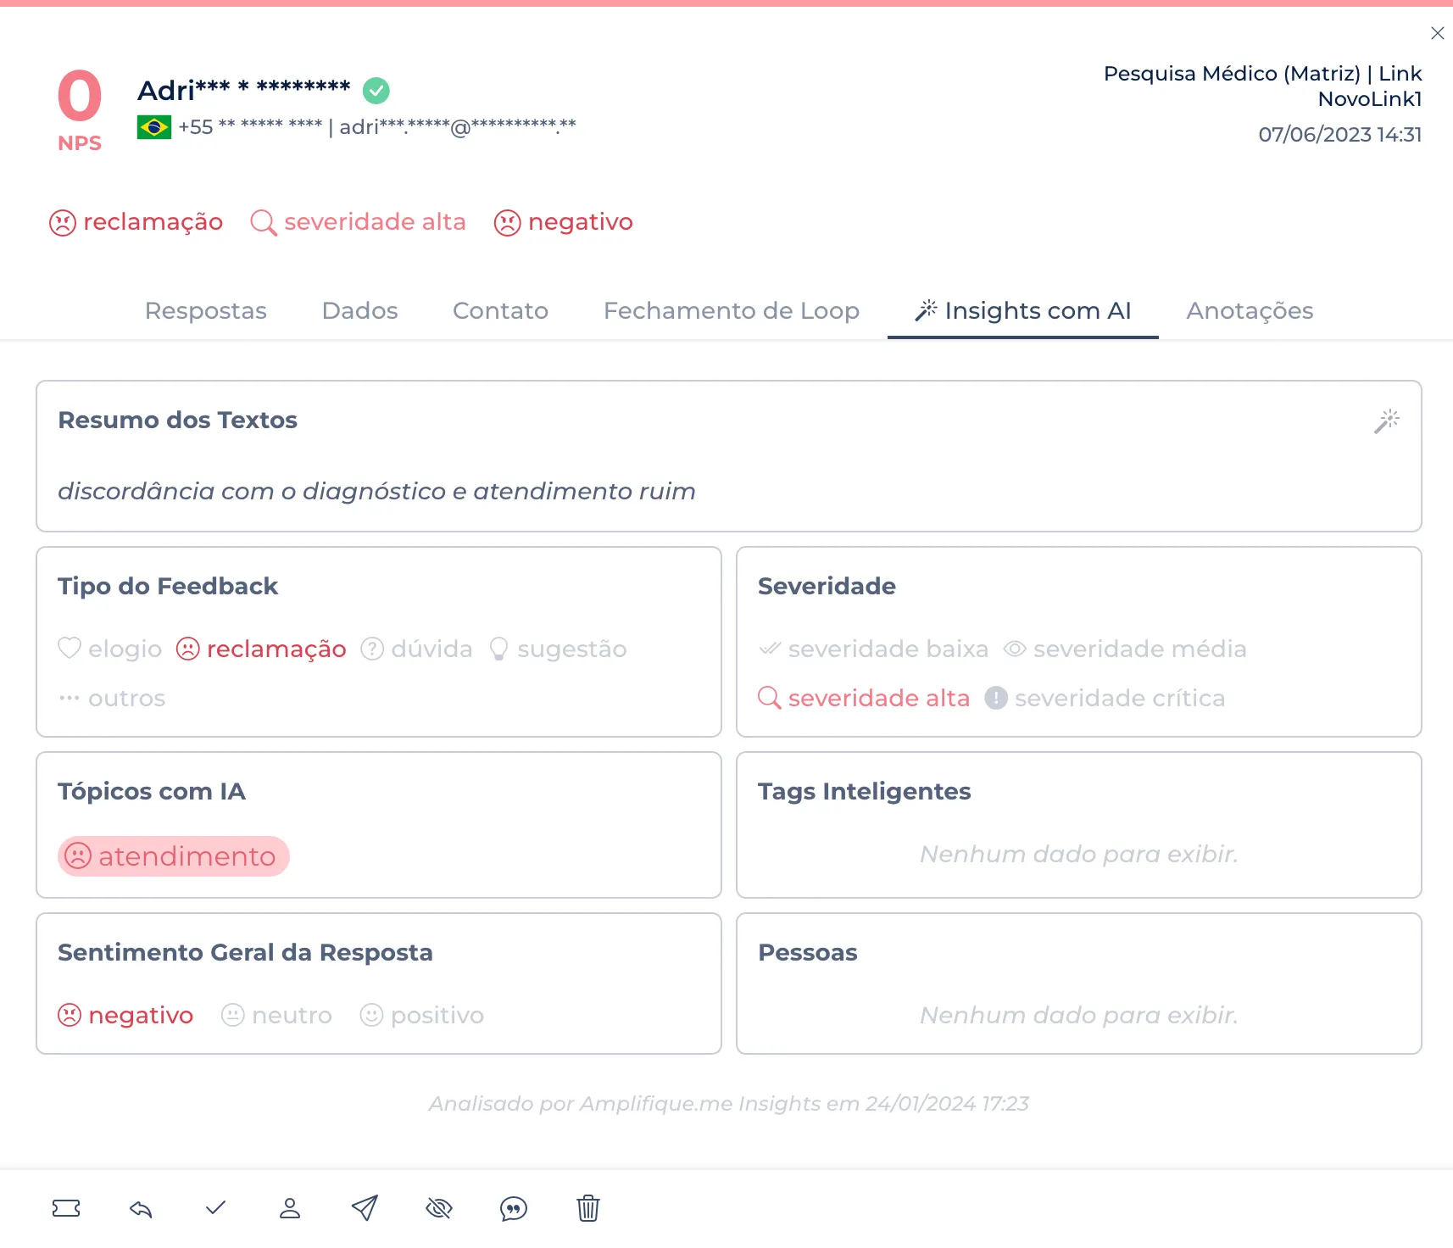Switch to Fechamento de Loop tab
The image size is (1453, 1248).
click(x=731, y=311)
